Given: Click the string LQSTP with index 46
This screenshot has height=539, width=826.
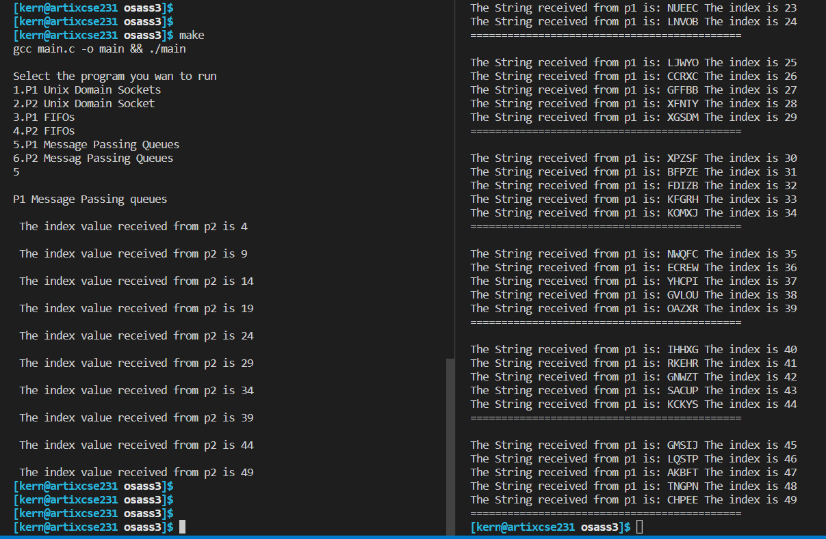Looking at the screenshot, I should point(683,458).
